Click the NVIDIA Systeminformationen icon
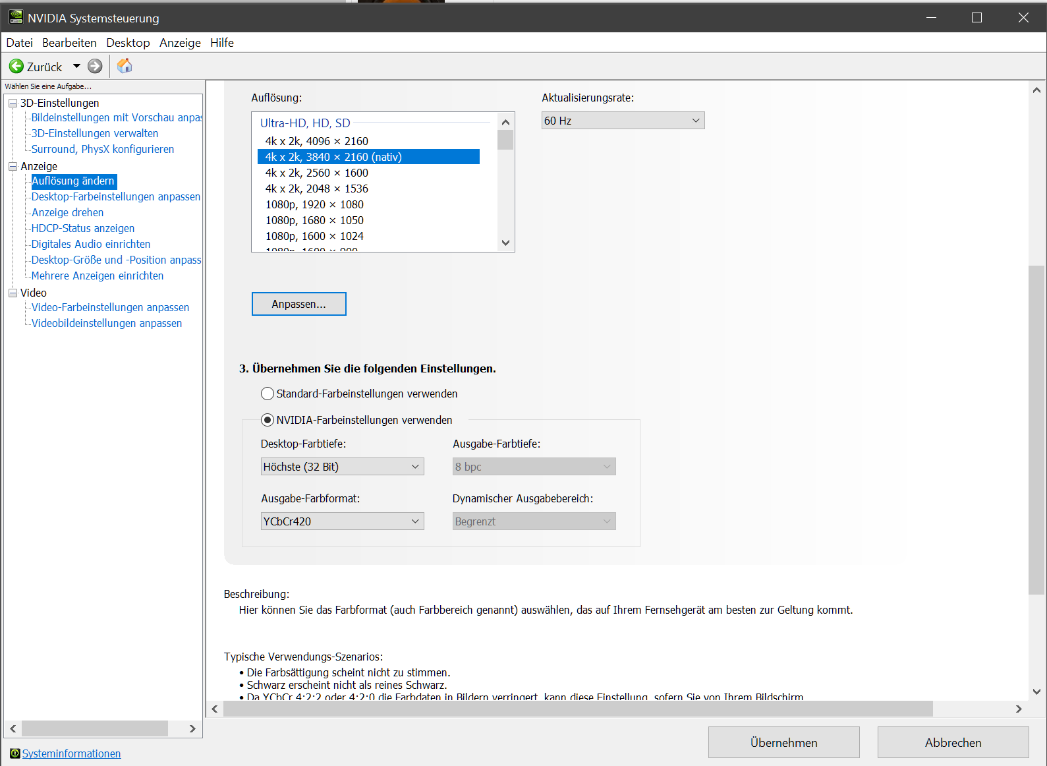This screenshot has width=1047, height=766. coord(14,753)
